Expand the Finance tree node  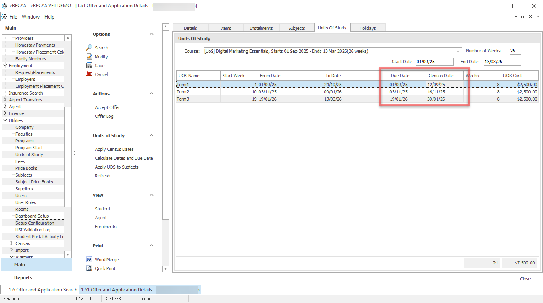pos(5,113)
